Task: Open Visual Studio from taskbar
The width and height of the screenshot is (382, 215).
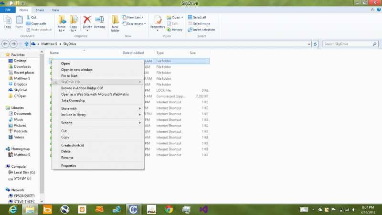Action: pos(203,209)
